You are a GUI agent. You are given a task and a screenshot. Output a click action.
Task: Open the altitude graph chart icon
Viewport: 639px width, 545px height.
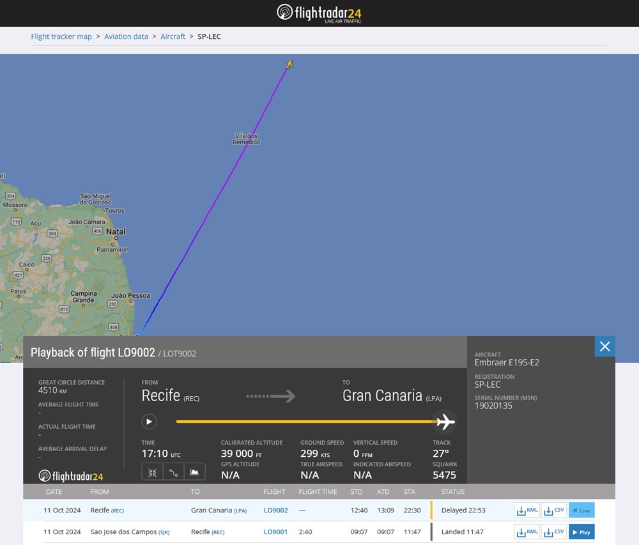pyautogui.click(x=195, y=472)
